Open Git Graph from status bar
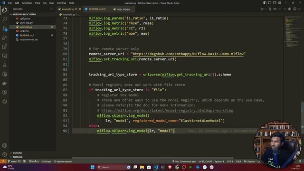Screen dimensions: 304x171 (47, 161)
